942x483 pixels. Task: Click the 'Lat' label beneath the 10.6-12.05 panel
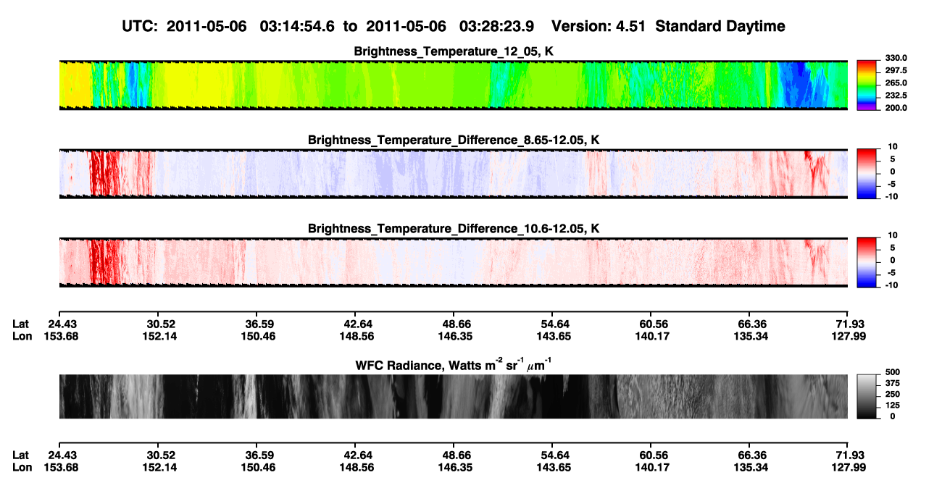pos(21,324)
